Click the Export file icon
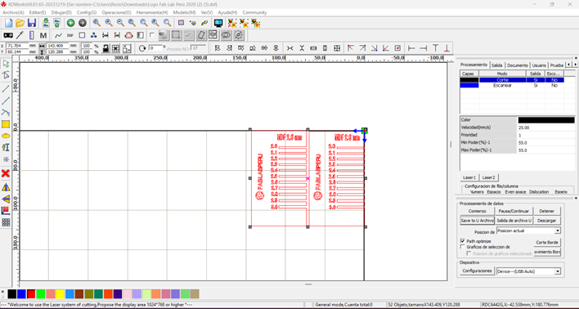The width and height of the screenshot is (579, 309). click(x=56, y=23)
